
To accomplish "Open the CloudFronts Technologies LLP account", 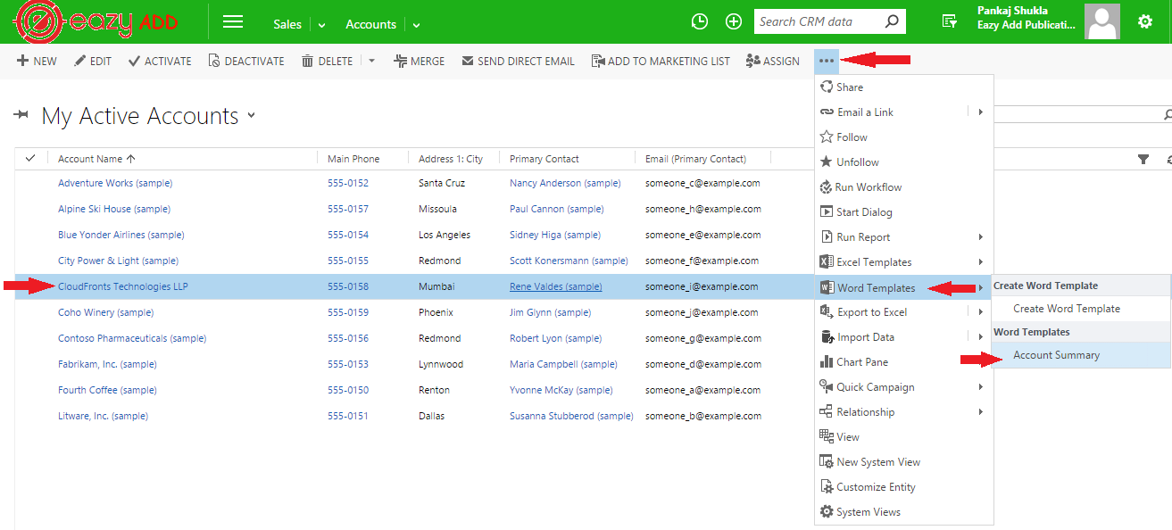I will 123,286.
